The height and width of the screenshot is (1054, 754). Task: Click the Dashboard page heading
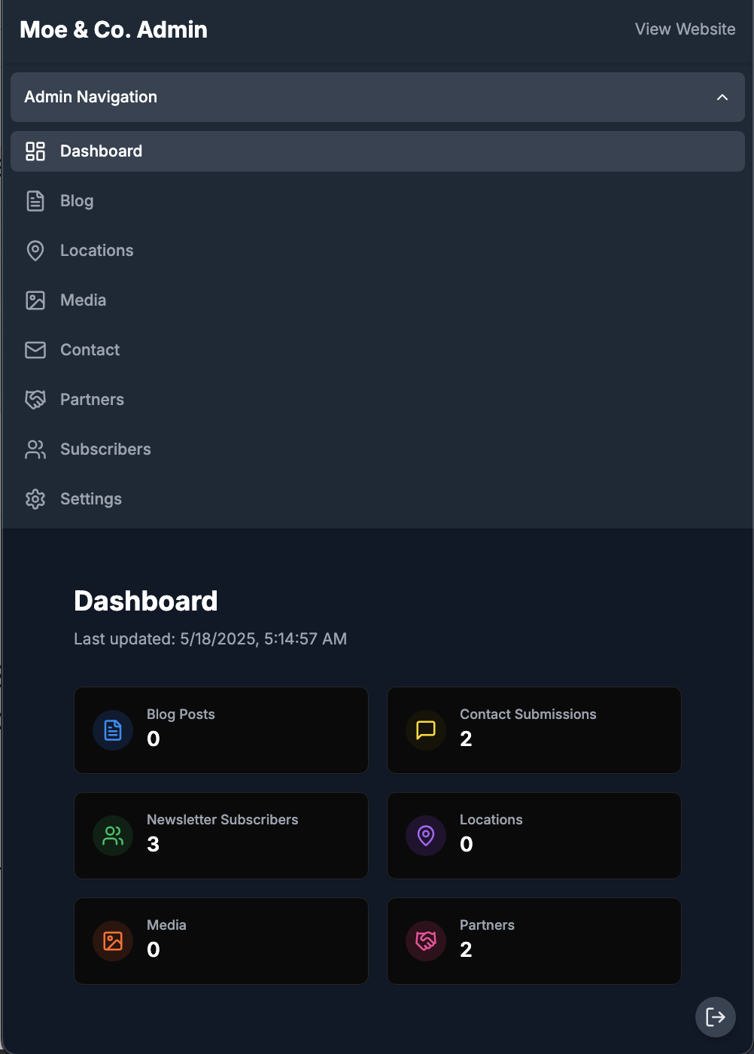(x=146, y=601)
